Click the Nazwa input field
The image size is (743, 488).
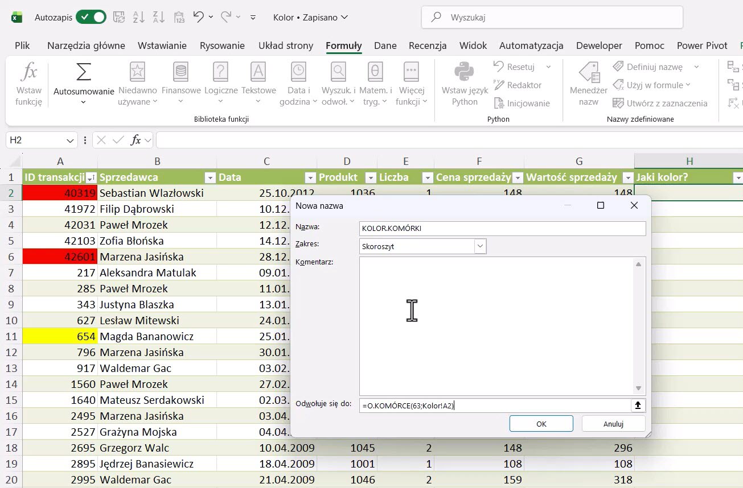click(503, 229)
